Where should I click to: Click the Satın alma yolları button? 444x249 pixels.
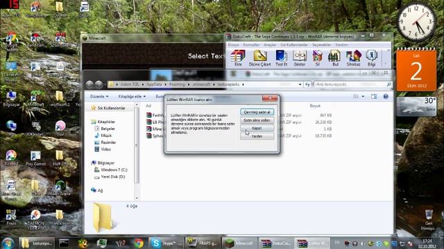pyautogui.click(x=257, y=120)
